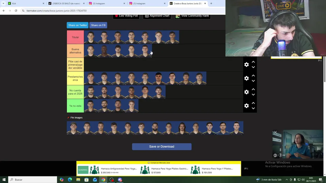Image resolution: width=326 pixels, height=183 pixels.
Task: Move No cuenta para el 2026 tier down
Action: (x=253, y=95)
